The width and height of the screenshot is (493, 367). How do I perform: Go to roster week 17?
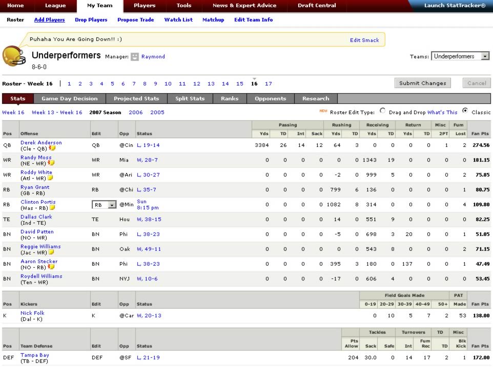click(268, 84)
